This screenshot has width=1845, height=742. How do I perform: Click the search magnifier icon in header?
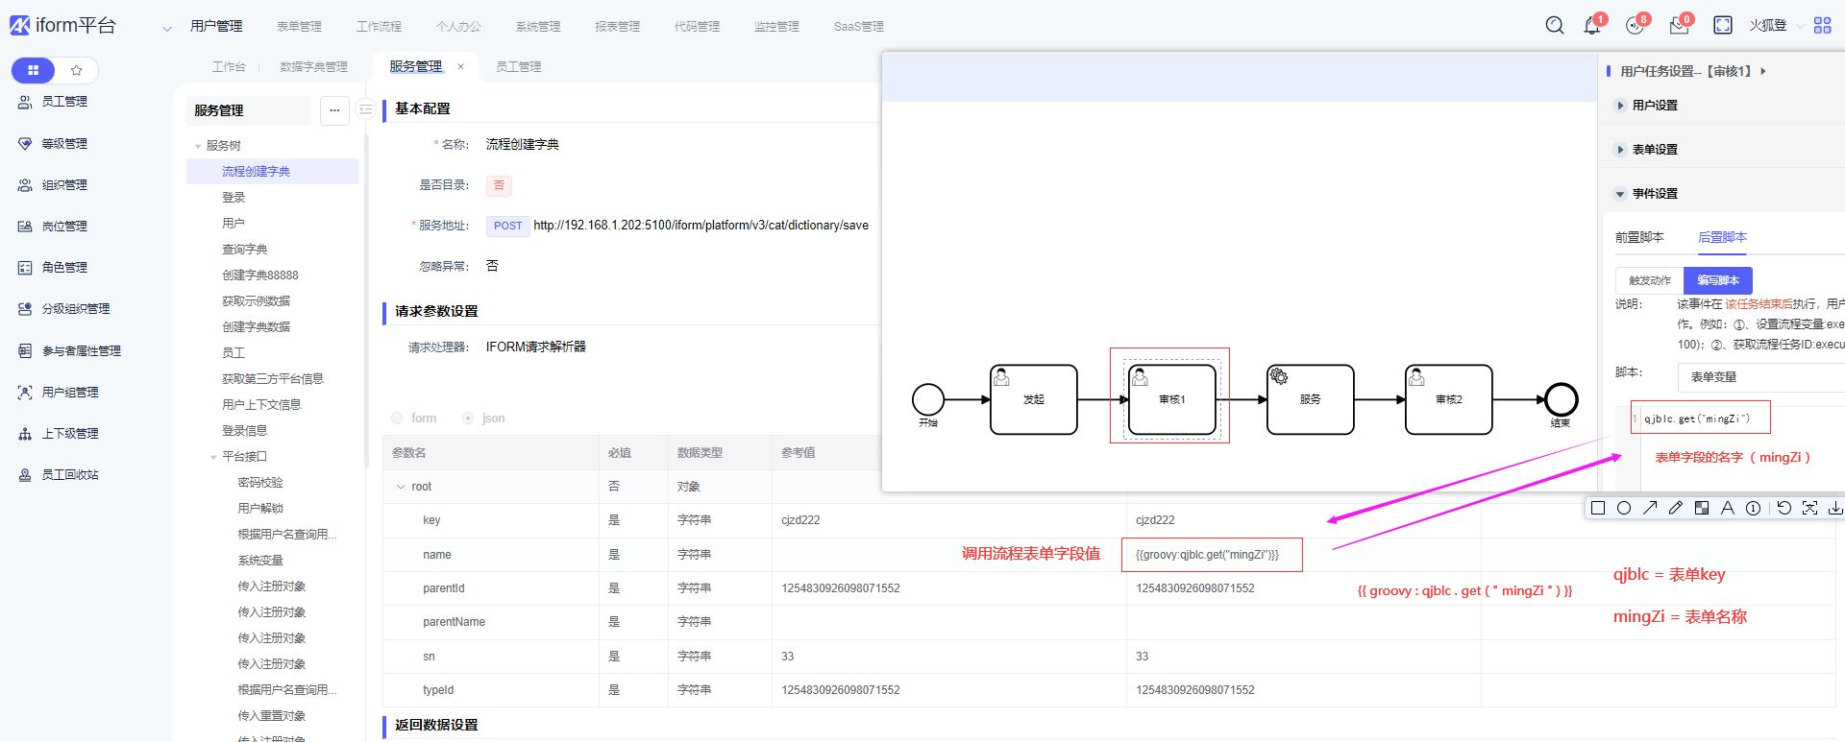pyautogui.click(x=1554, y=26)
